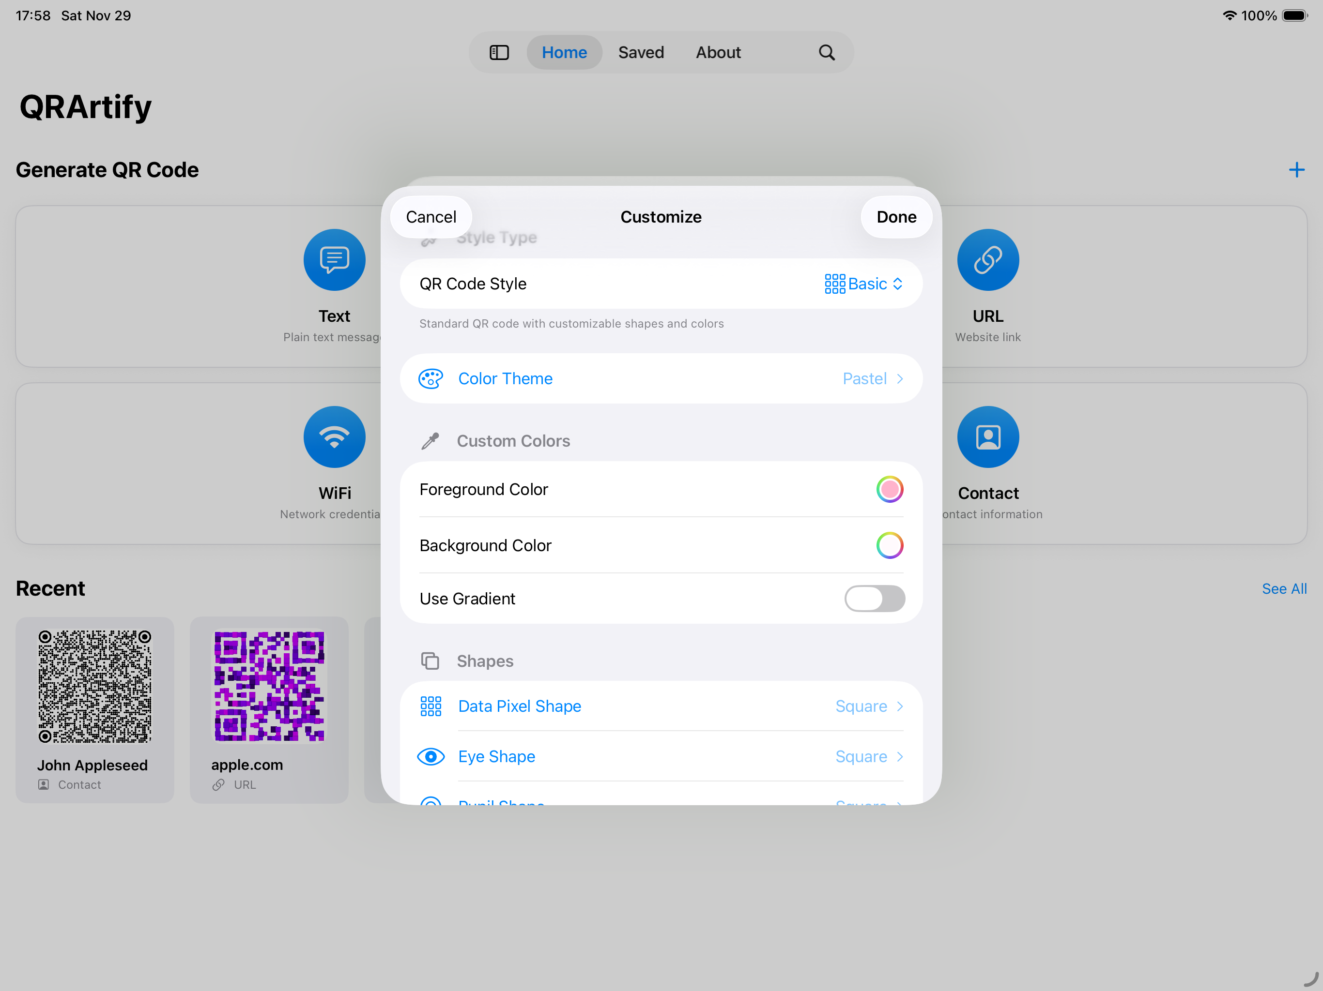Tap the URL link icon under apple.com
1323x991 pixels.
pyautogui.click(x=218, y=785)
